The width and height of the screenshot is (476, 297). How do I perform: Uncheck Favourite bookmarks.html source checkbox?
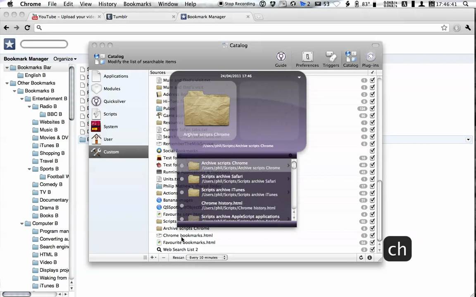pos(372,243)
